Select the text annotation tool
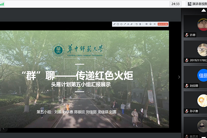Screen dimensions: 207x138 coord(128,24)
